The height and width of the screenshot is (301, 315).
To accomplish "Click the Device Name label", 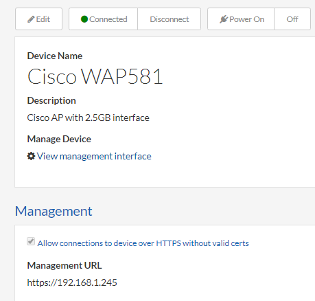I will (x=55, y=56).
